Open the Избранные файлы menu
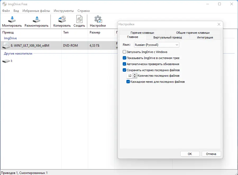 click(x=36, y=11)
